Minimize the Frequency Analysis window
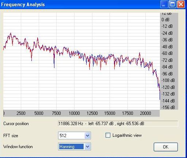 pos(164,4)
